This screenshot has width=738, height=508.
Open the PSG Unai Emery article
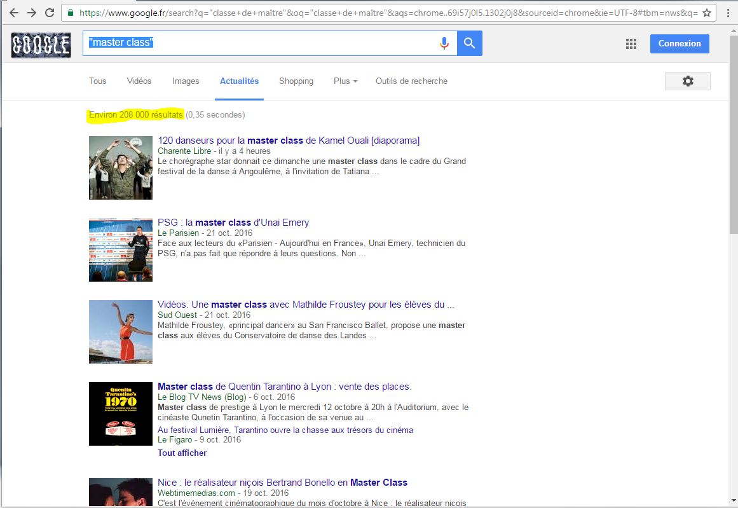pyautogui.click(x=233, y=223)
